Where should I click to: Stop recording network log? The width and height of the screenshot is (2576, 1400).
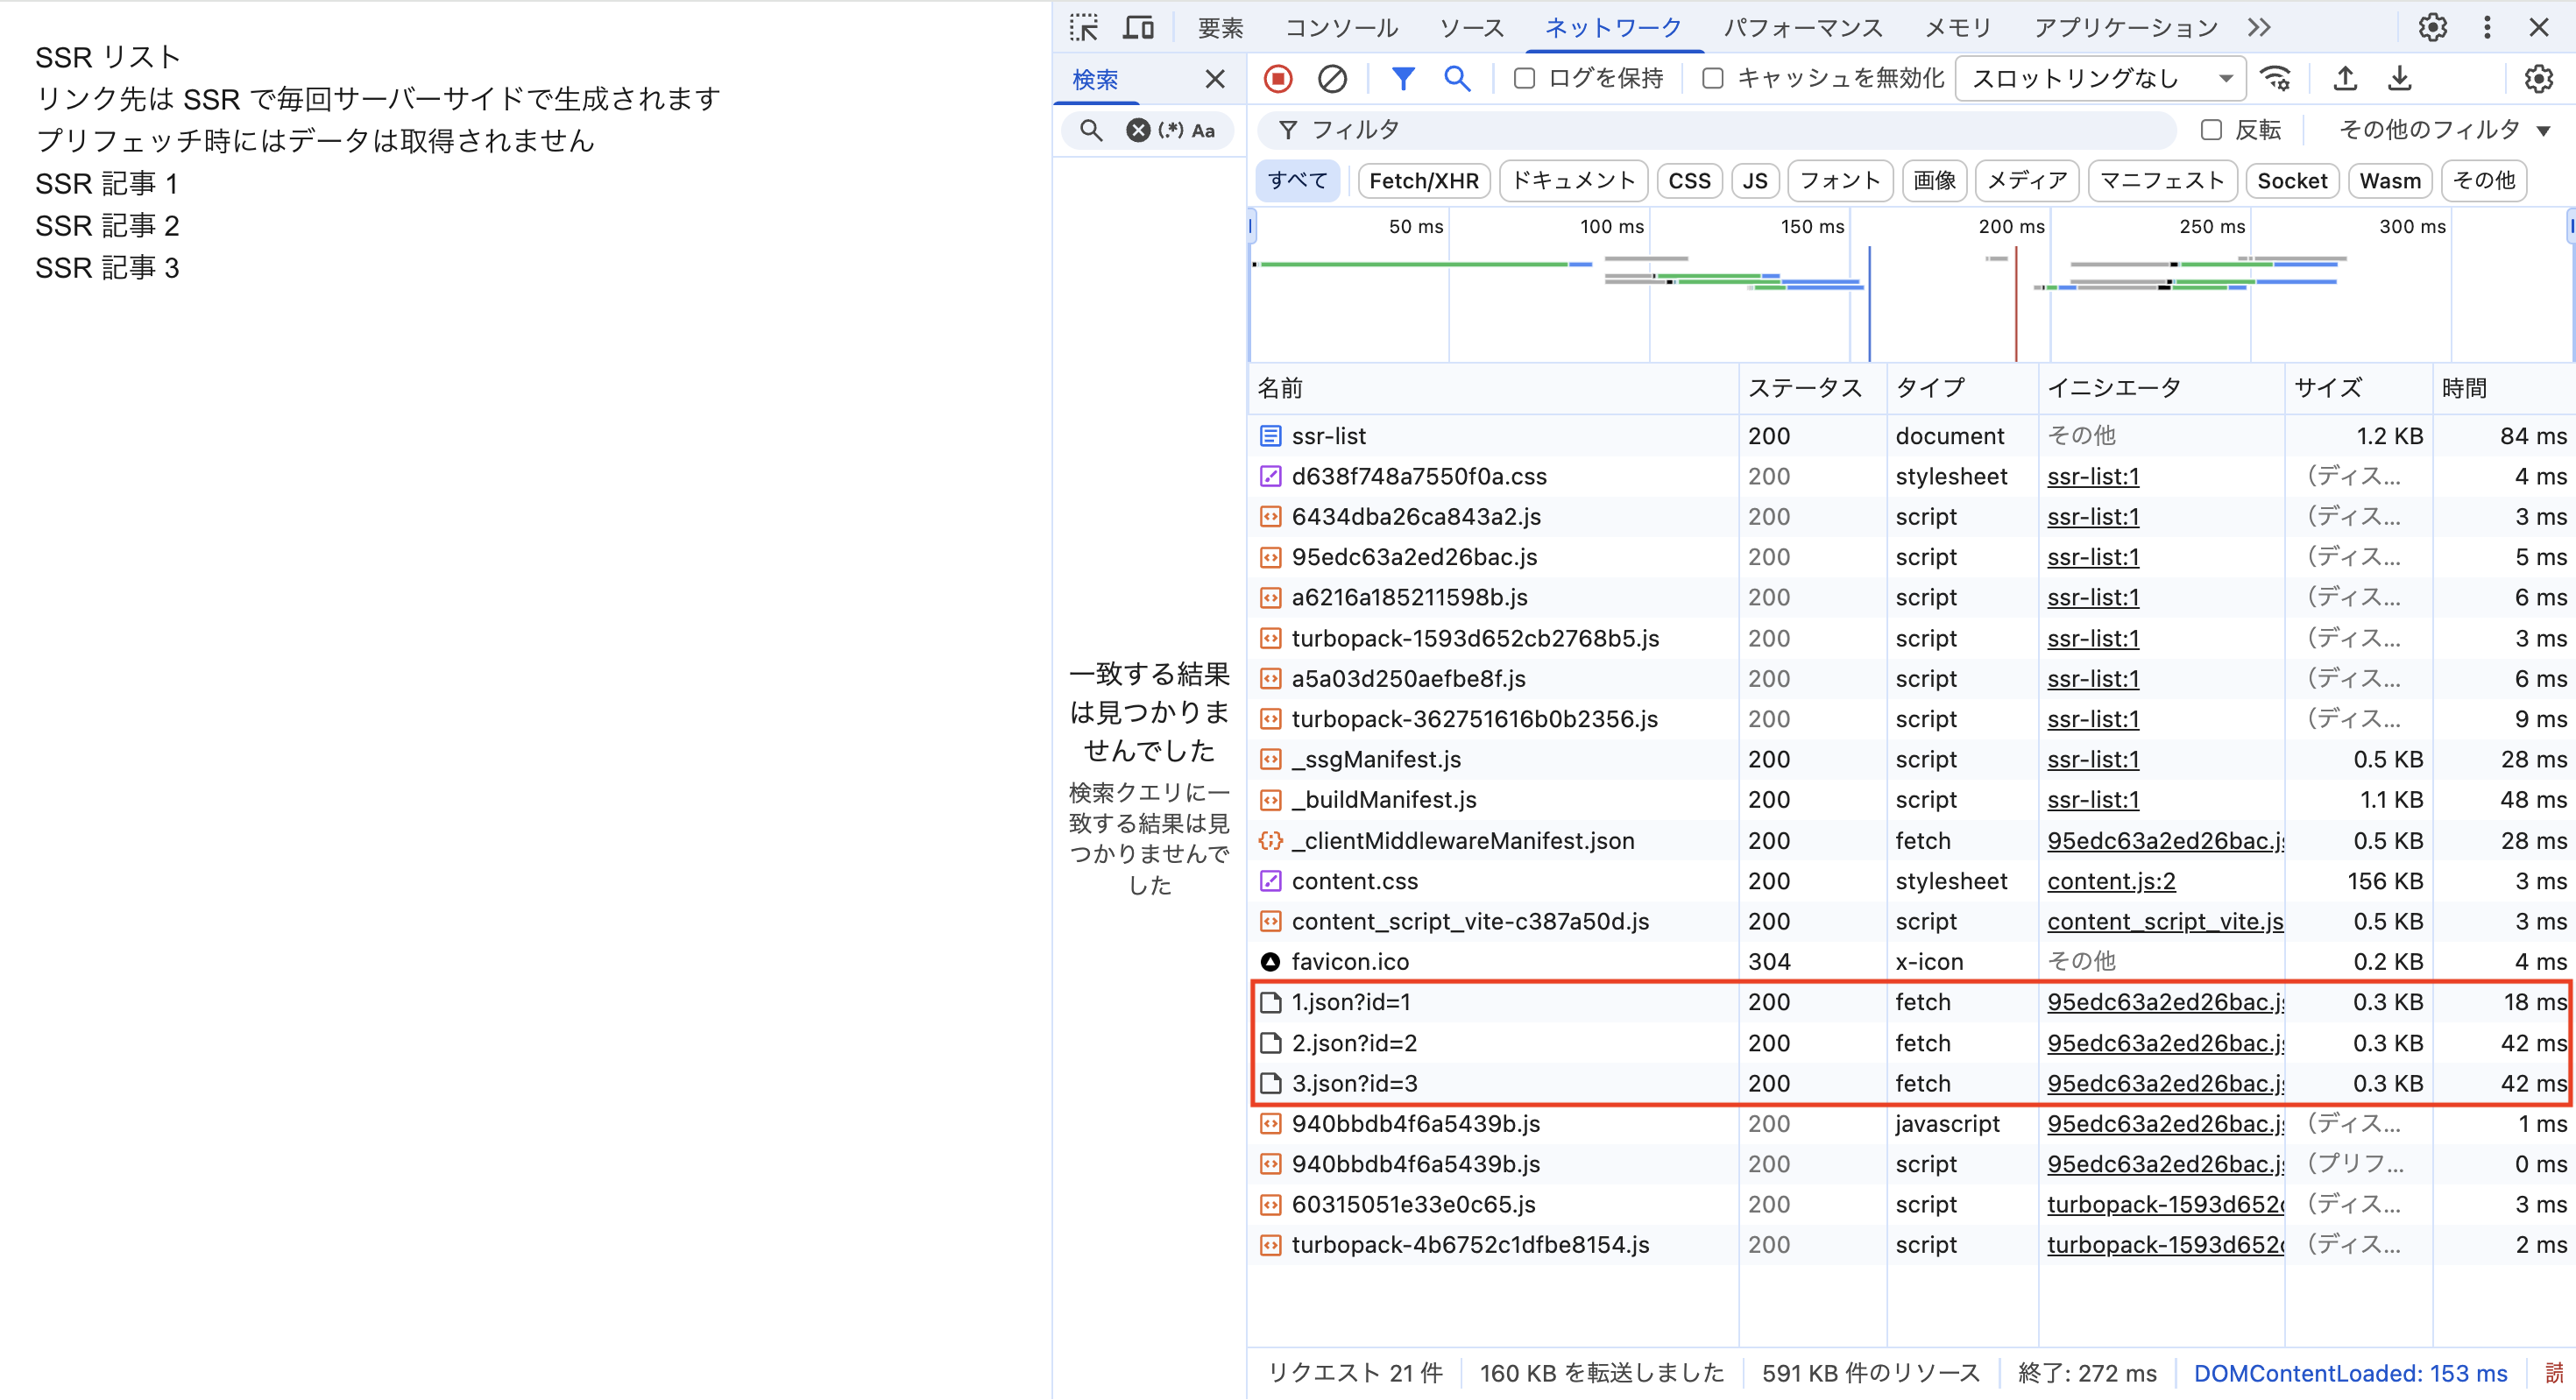(x=1278, y=79)
